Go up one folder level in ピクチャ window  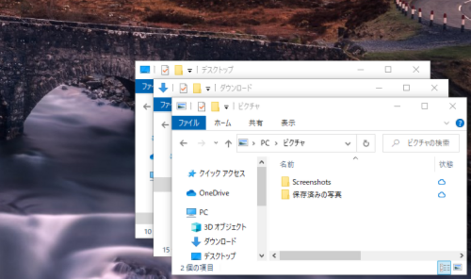tap(228, 143)
